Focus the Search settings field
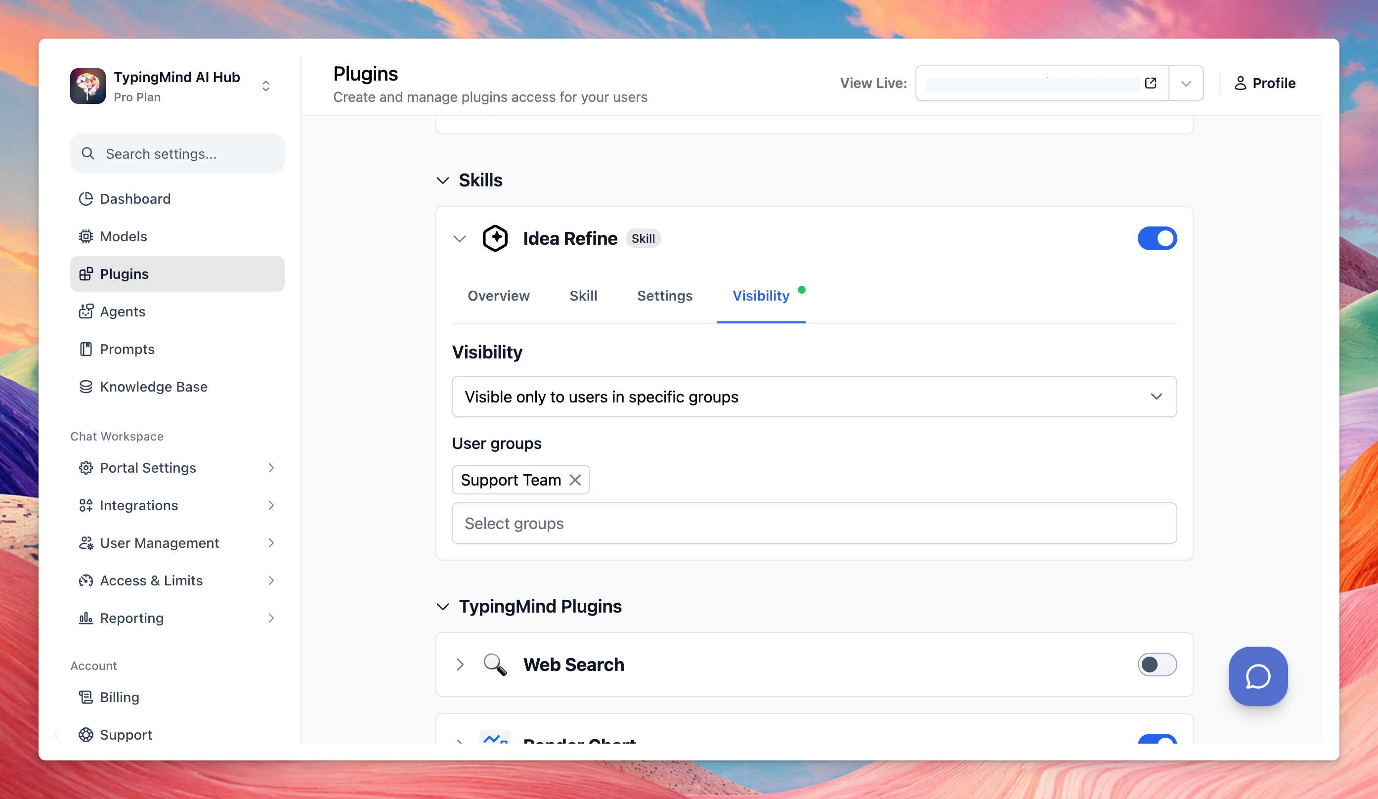Viewport: 1378px width, 799px height. [x=177, y=154]
